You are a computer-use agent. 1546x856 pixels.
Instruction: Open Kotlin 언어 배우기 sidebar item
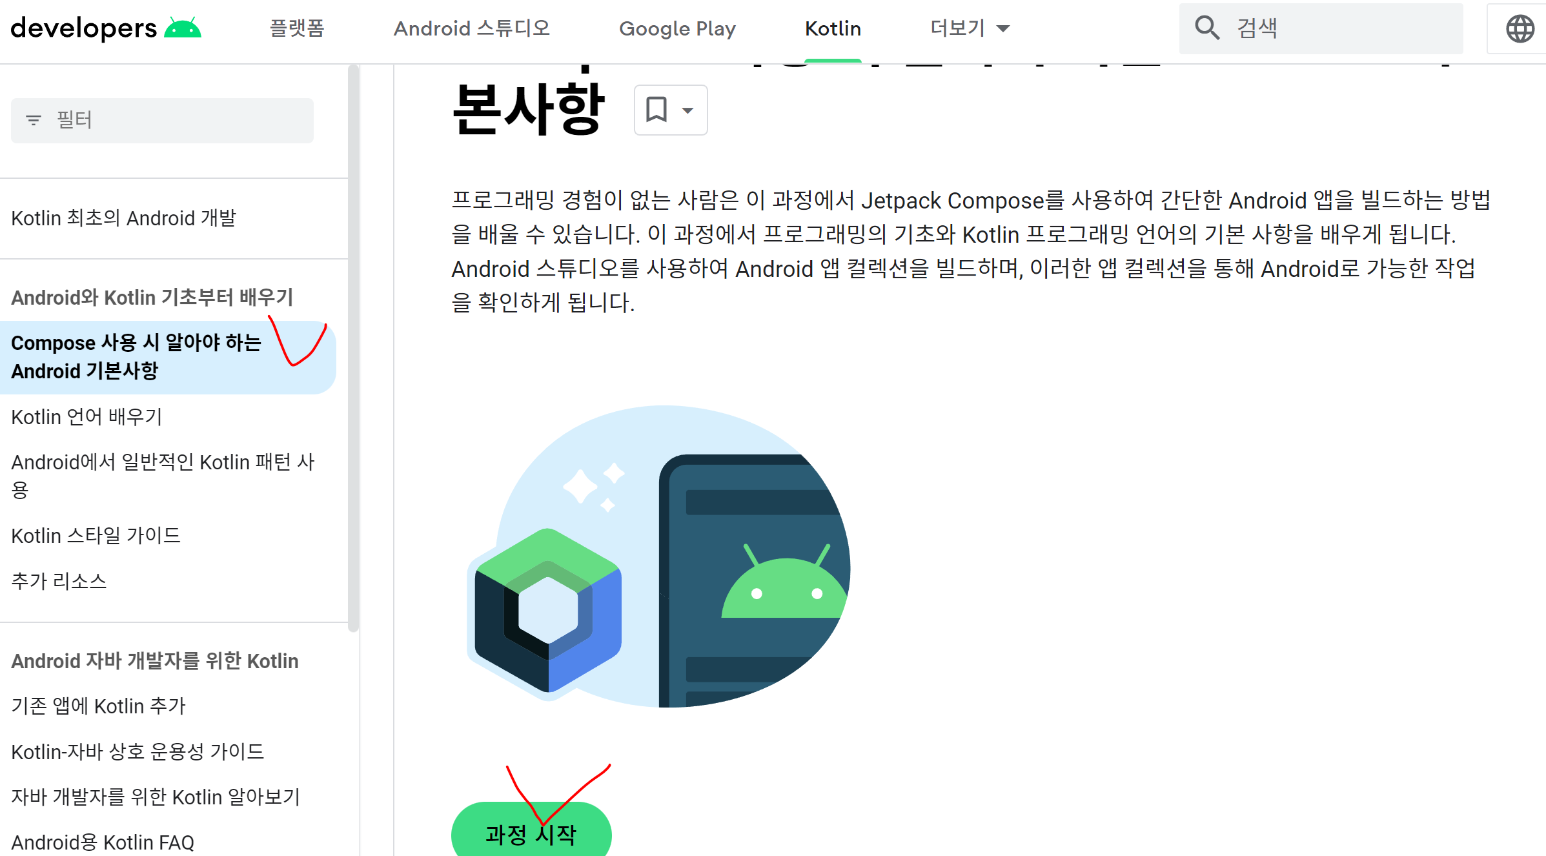87,417
